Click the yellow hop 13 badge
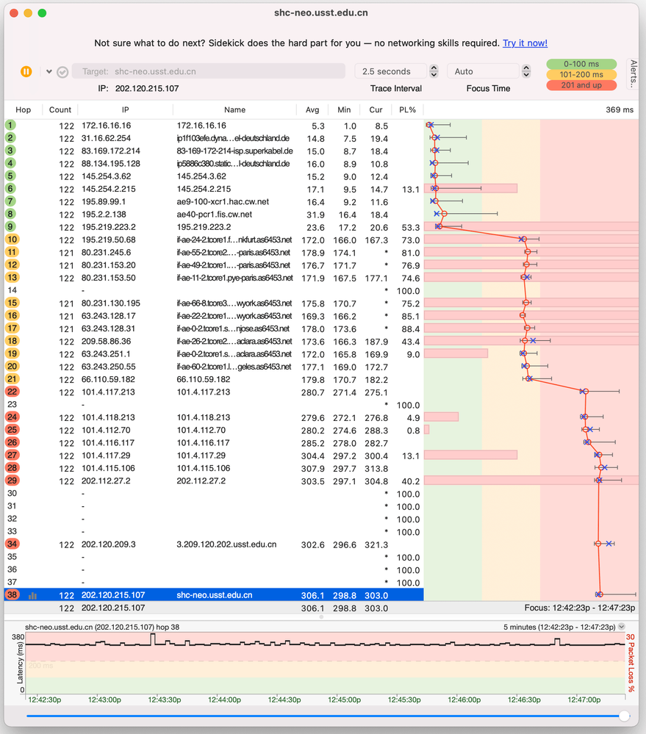The width and height of the screenshot is (646, 734). (12, 277)
